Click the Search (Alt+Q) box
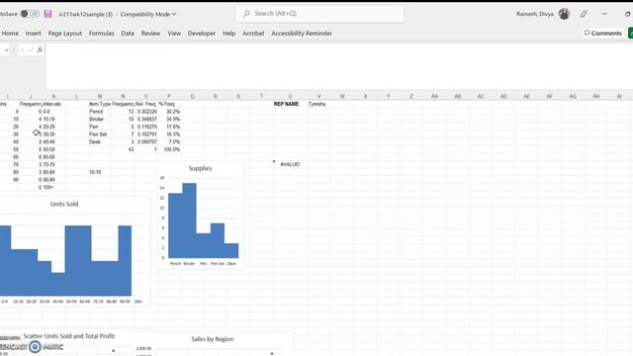The height and width of the screenshot is (356, 633). coord(320,13)
